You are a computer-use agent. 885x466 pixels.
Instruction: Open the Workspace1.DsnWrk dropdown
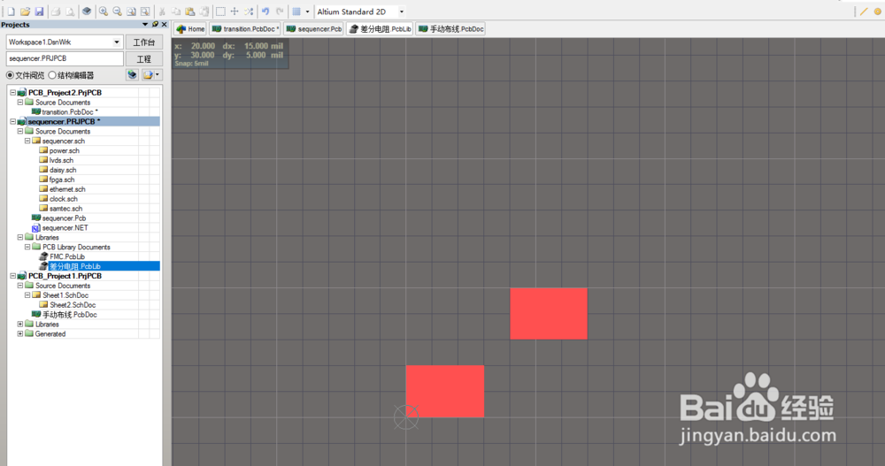tap(117, 42)
